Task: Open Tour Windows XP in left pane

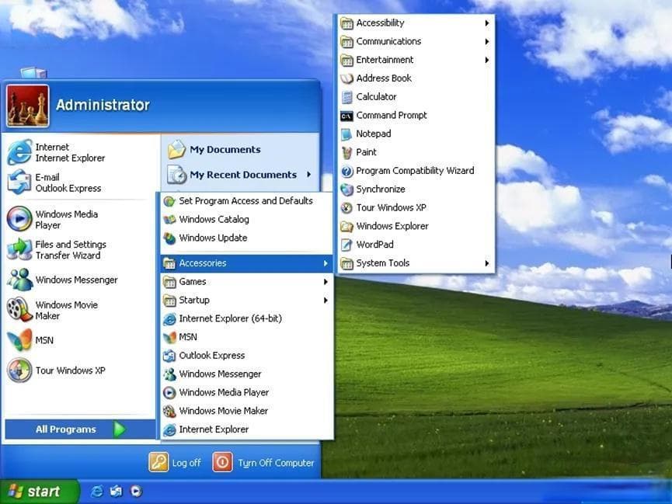Action: (80, 370)
